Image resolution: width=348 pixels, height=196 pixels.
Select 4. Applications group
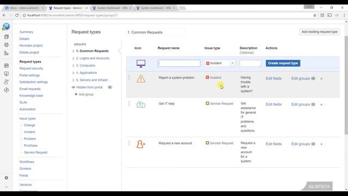click(x=86, y=72)
